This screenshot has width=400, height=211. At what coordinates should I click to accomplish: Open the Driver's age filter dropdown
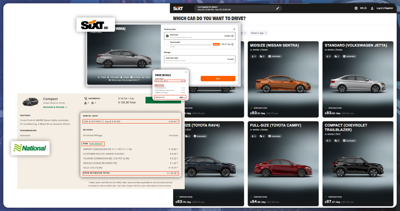point(259,33)
